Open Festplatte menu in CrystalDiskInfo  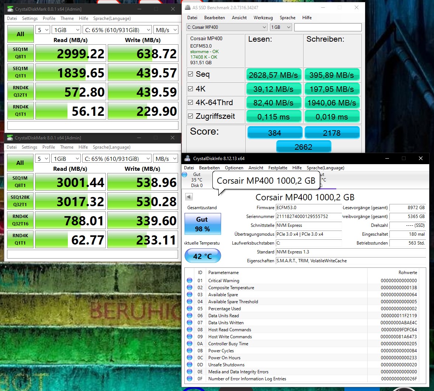point(278,167)
